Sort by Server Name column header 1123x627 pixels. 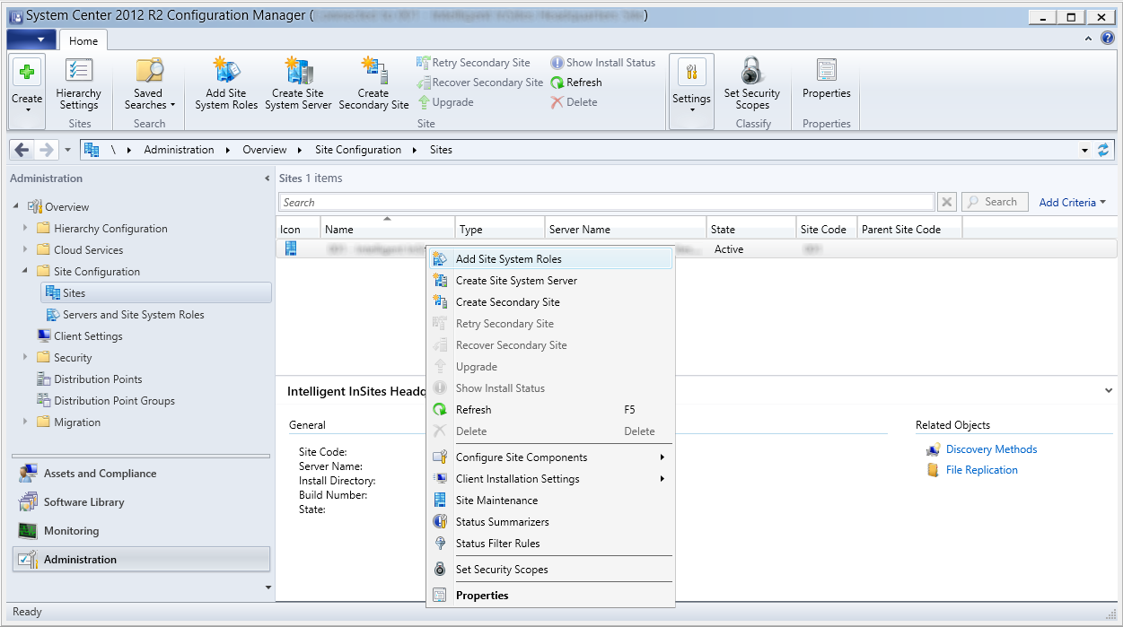625,229
